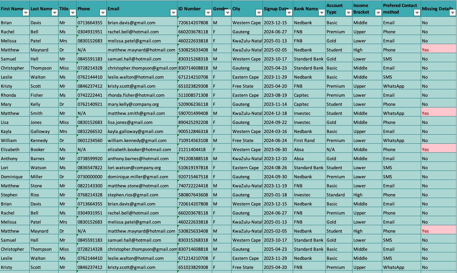Select first name cell 'Rhonda'
The height and width of the screenshot is (273, 457).
pyautogui.click(x=15, y=95)
